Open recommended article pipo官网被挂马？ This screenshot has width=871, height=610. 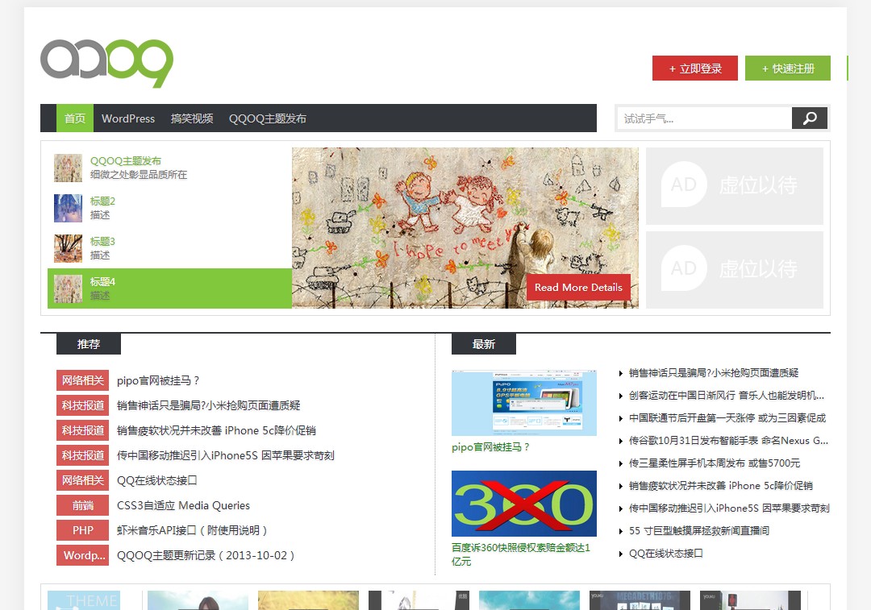point(158,381)
